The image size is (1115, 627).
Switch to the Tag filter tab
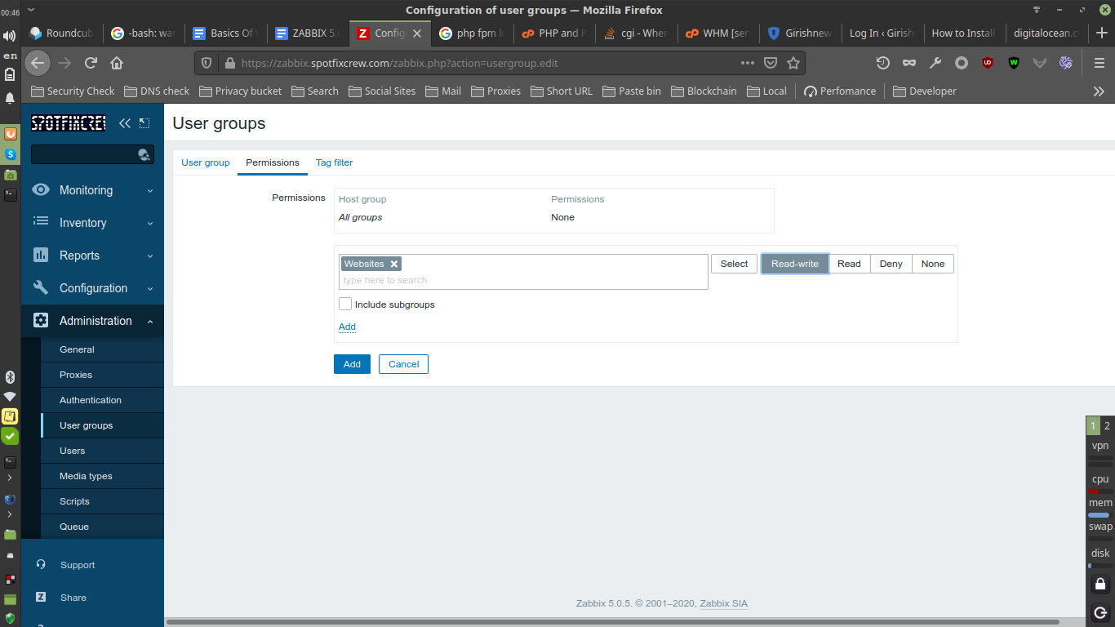click(x=334, y=162)
